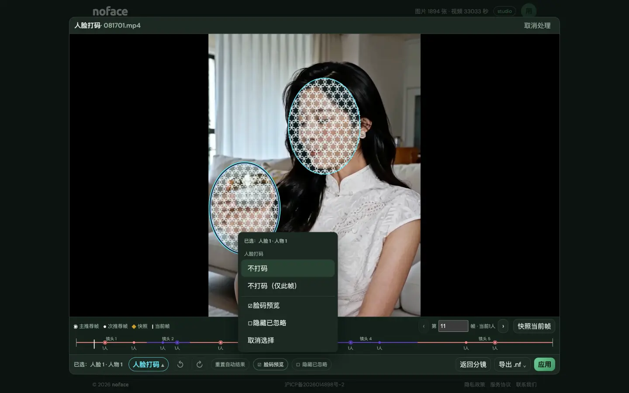Go to next frame with right chevron
The height and width of the screenshot is (393, 629).
point(503,326)
